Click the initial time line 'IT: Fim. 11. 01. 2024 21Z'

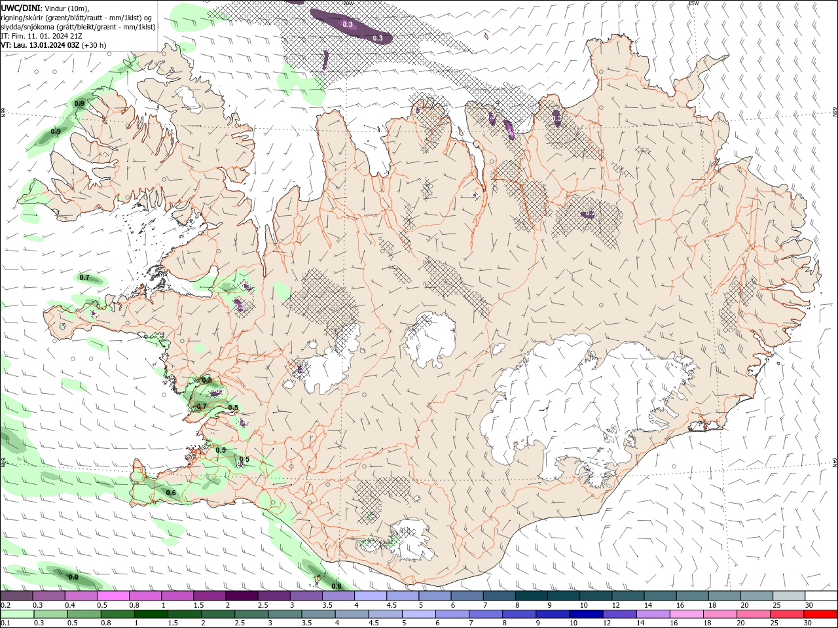(x=41, y=36)
